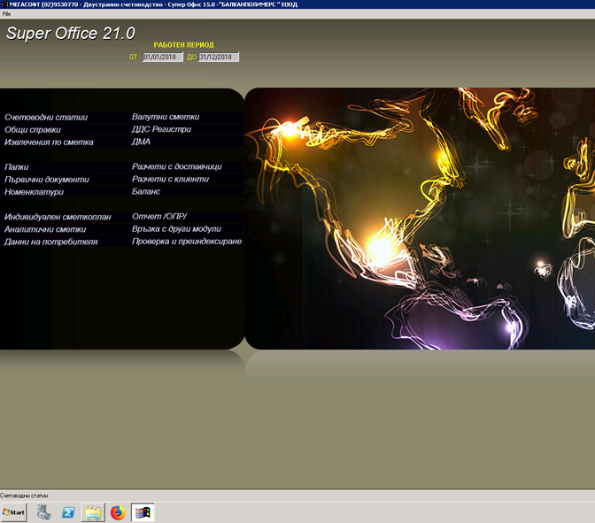Open Счетоводни статии
This screenshot has width=595, height=523.
tap(46, 117)
